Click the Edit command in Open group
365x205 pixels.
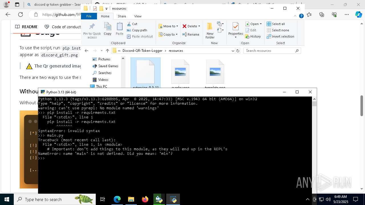251,30
